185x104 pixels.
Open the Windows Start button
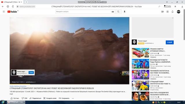click(3, 102)
